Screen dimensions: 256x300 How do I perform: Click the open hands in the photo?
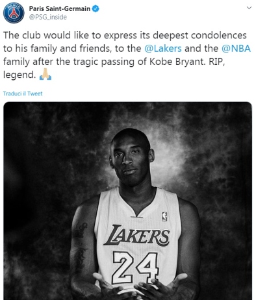138,286
